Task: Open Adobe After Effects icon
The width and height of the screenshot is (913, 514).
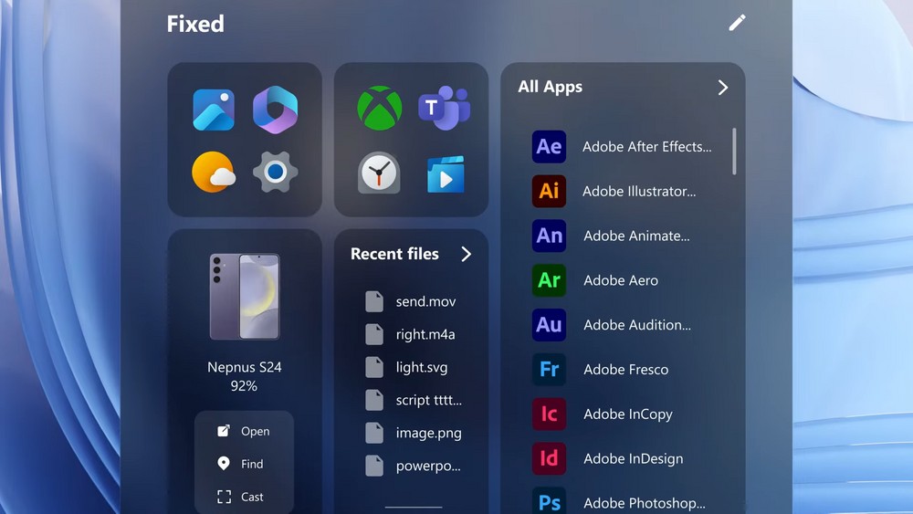Action: [549, 147]
